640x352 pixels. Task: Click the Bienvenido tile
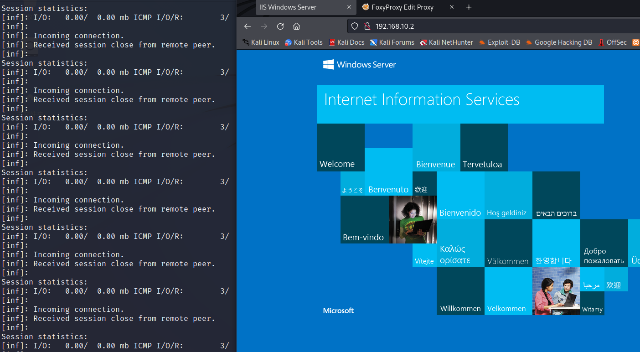[460, 196]
